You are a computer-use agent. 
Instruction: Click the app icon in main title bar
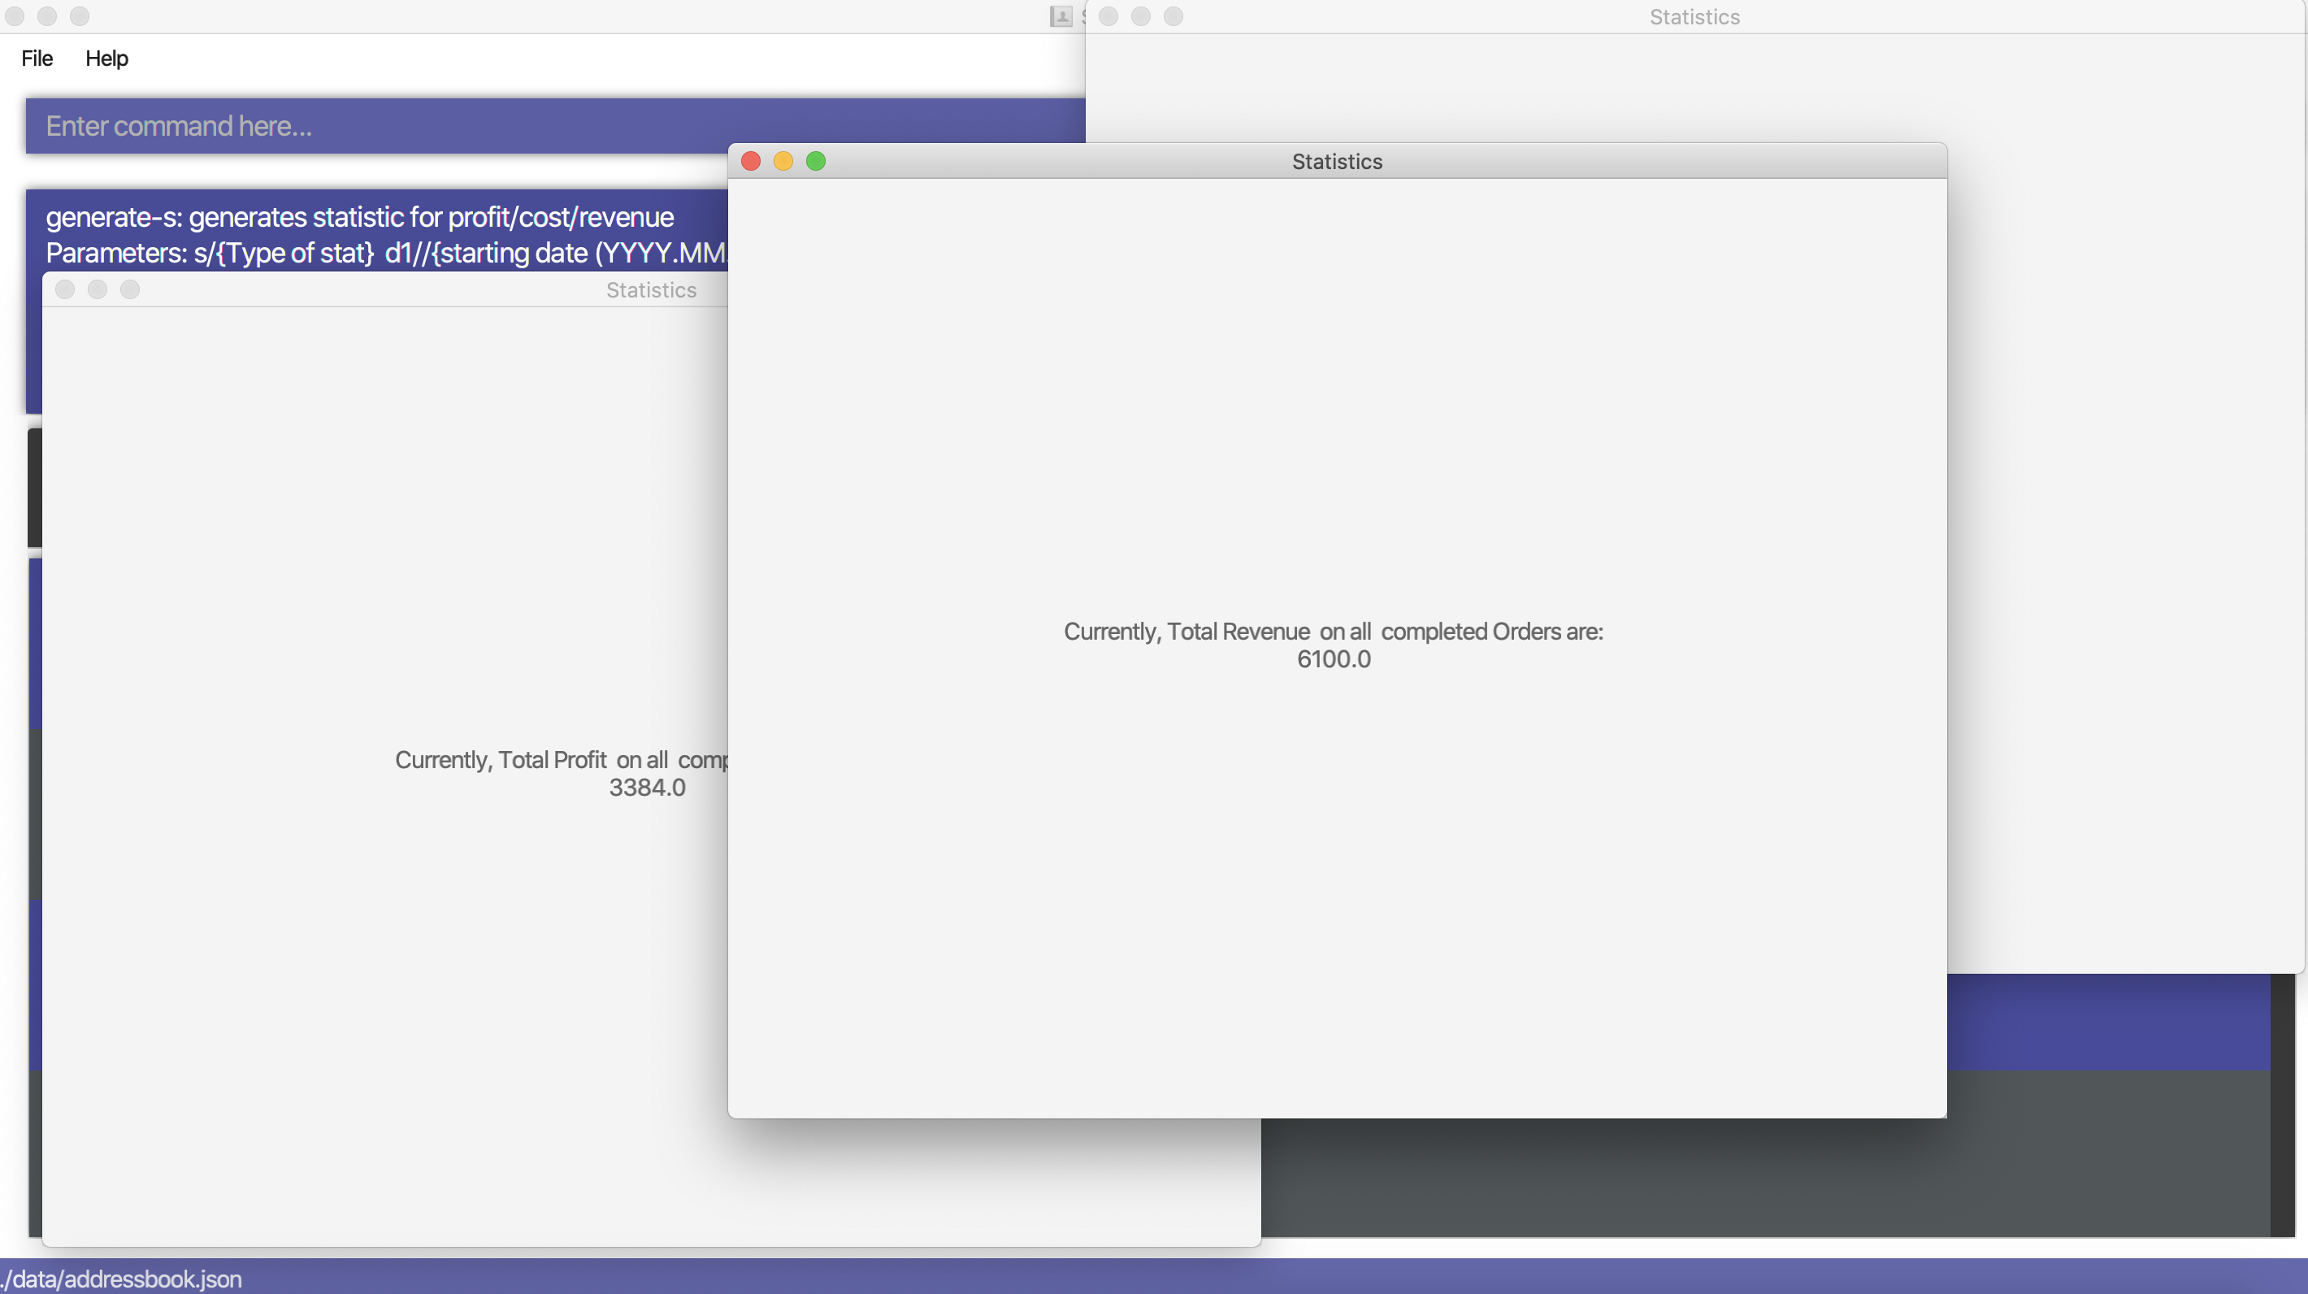tap(1061, 16)
